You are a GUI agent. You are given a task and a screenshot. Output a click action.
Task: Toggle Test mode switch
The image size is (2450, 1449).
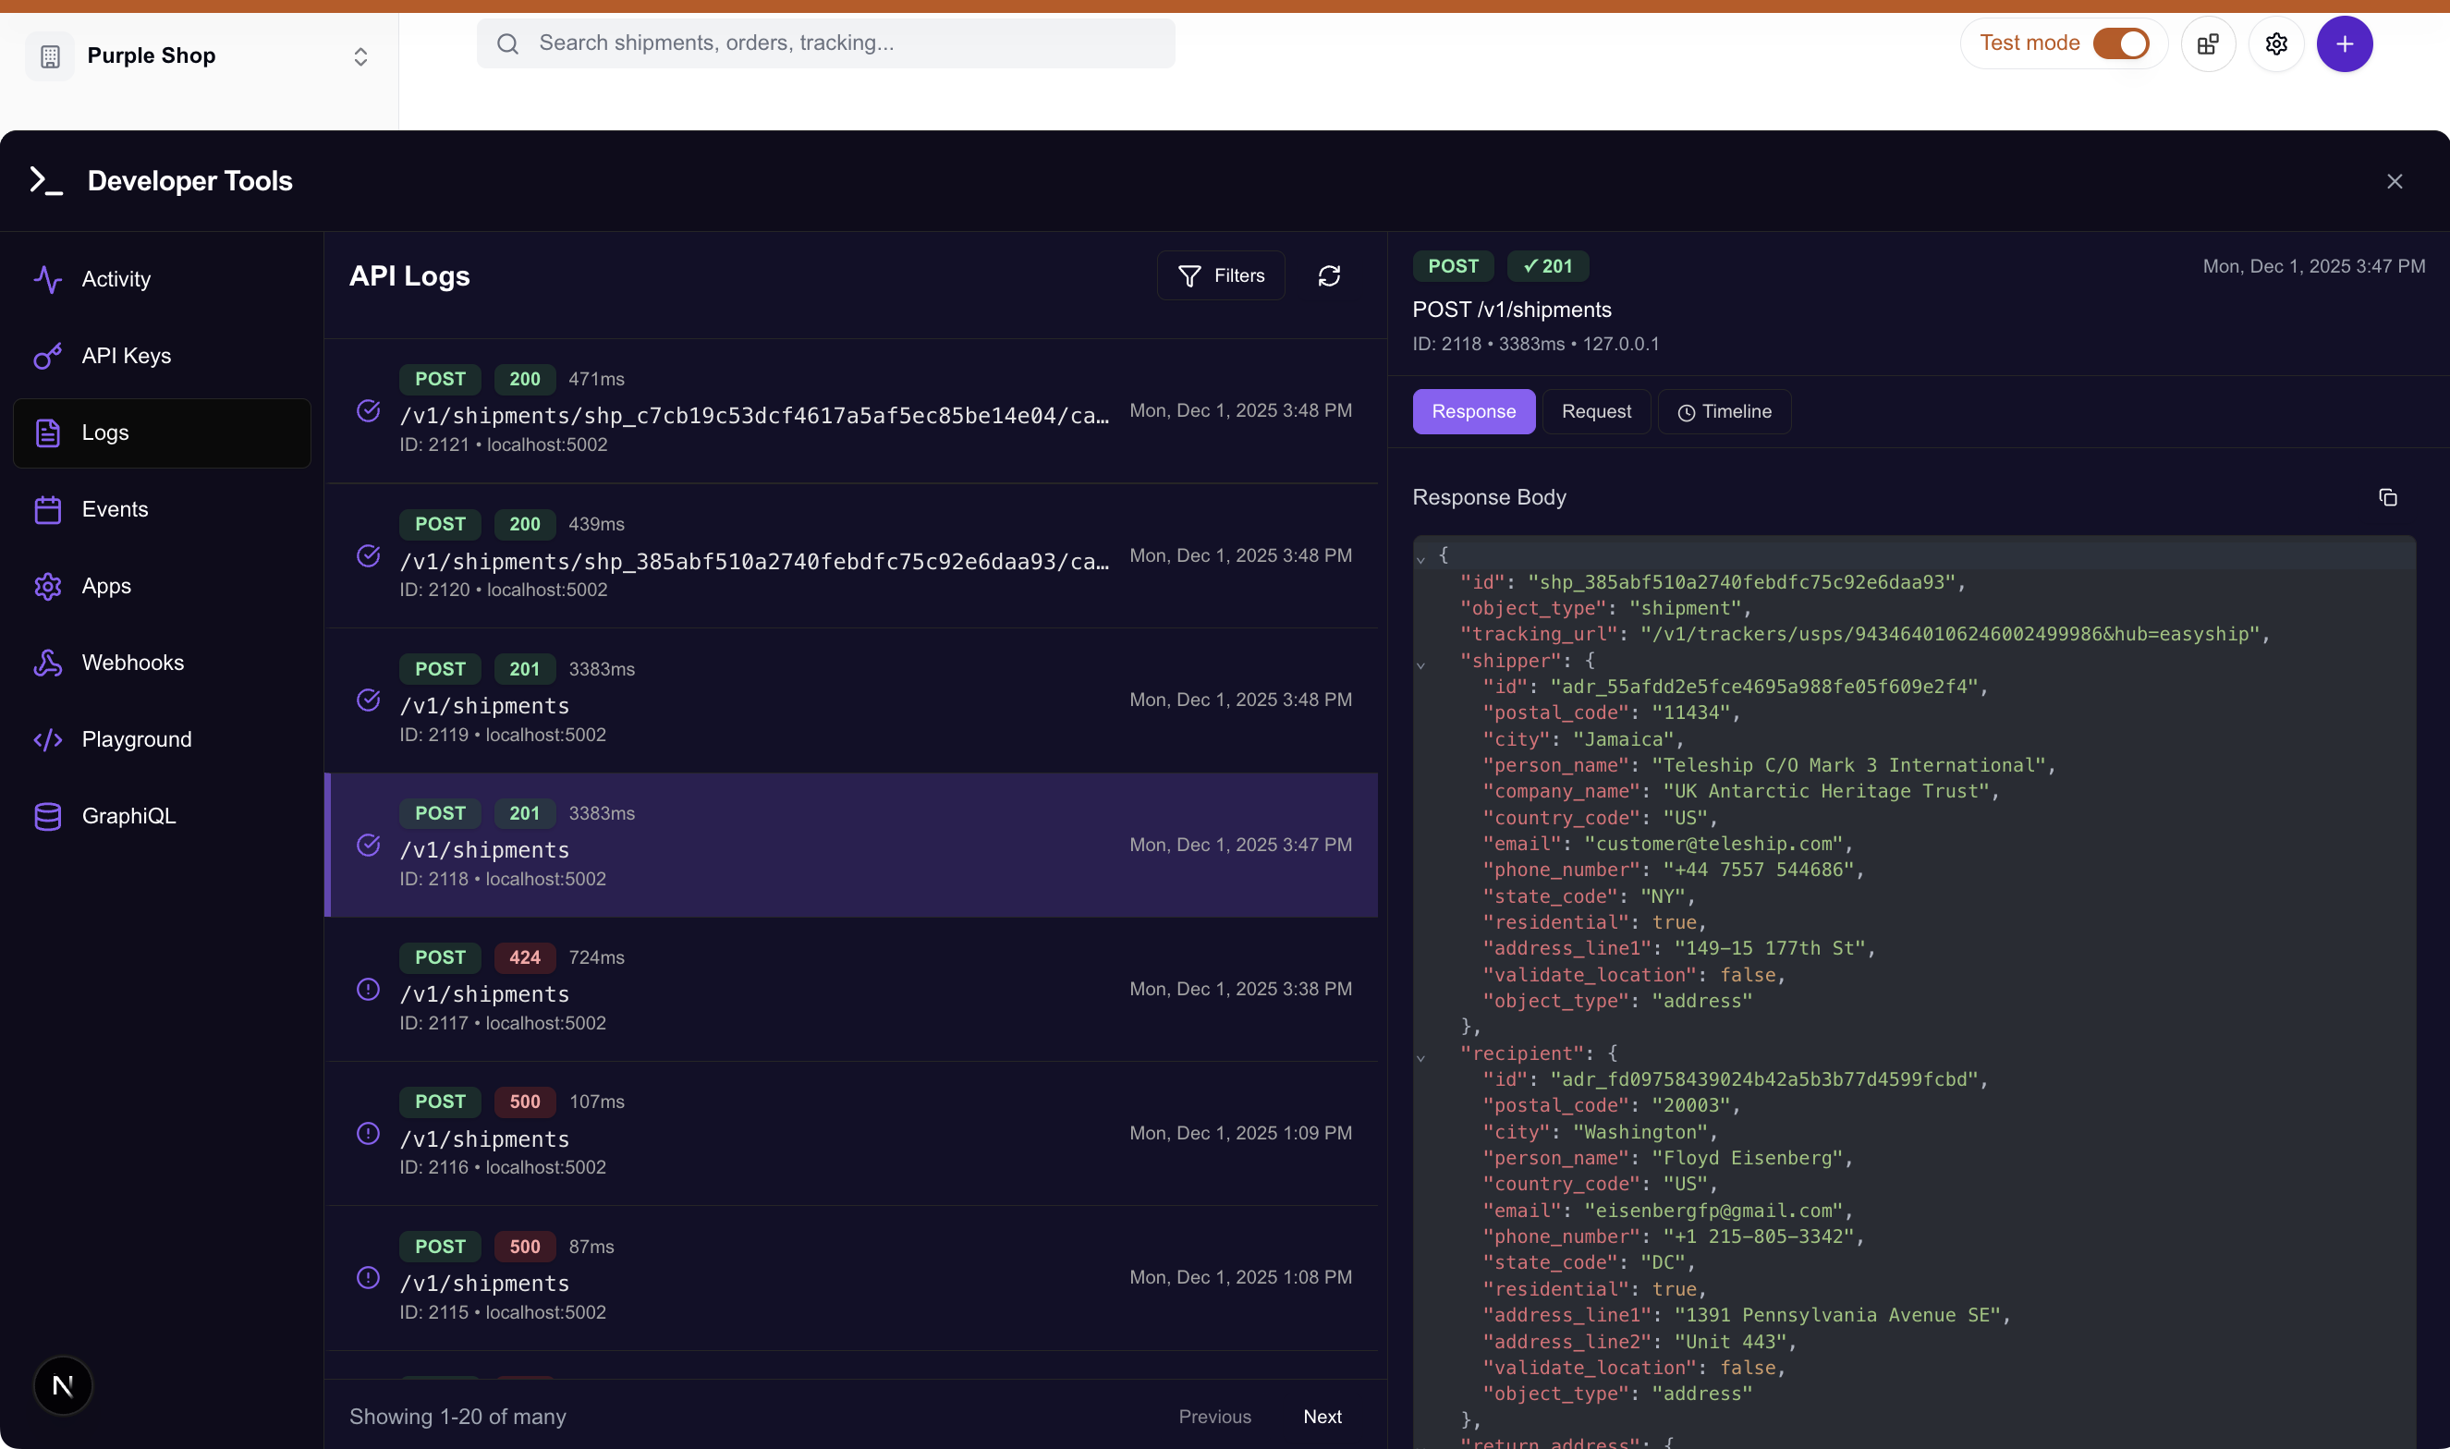2120,43
